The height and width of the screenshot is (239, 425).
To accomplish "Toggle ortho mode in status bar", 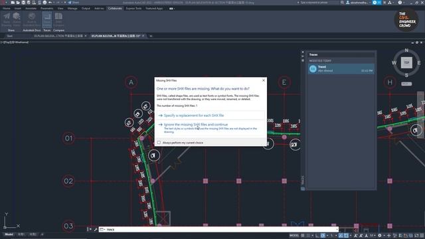I will tap(317, 236).
